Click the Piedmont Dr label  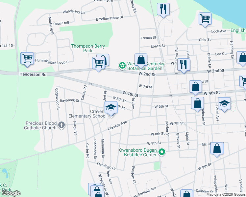click(95, 149)
